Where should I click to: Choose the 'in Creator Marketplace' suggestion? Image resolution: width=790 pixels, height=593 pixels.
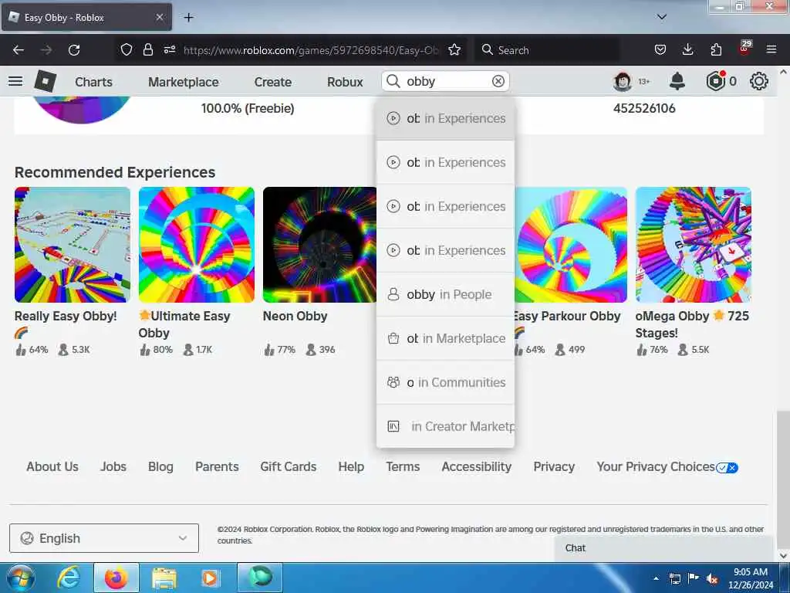(x=445, y=426)
